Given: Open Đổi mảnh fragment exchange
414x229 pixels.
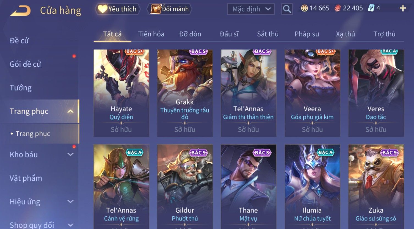Looking at the screenshot, I should click(x=169, y=9).
